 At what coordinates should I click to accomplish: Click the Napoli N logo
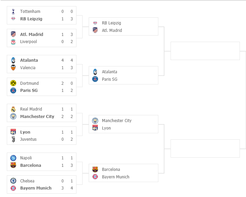click(13, 158)
